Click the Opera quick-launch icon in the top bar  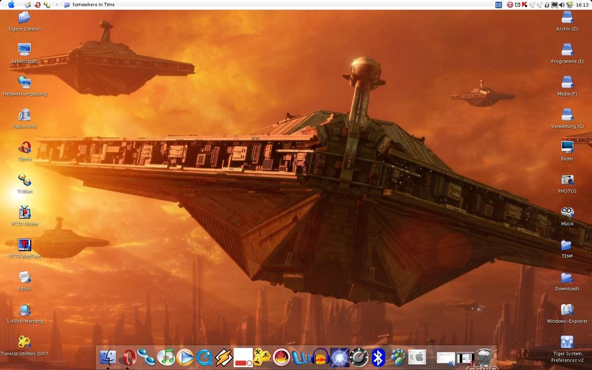pyautogui.click(x=37, y=5)
